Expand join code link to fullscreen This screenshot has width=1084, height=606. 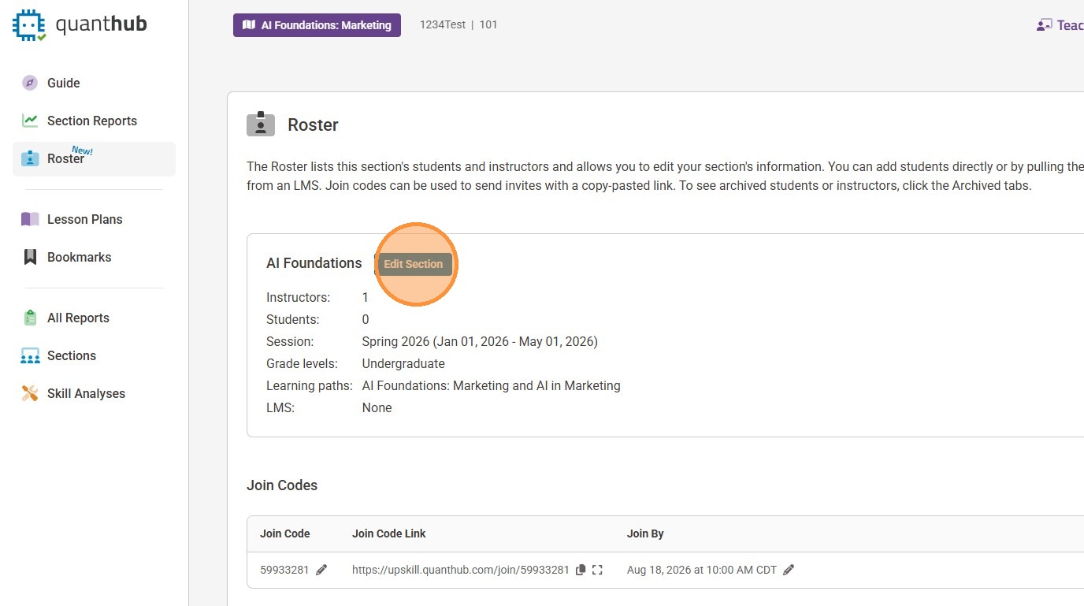(x=597, y=570)
